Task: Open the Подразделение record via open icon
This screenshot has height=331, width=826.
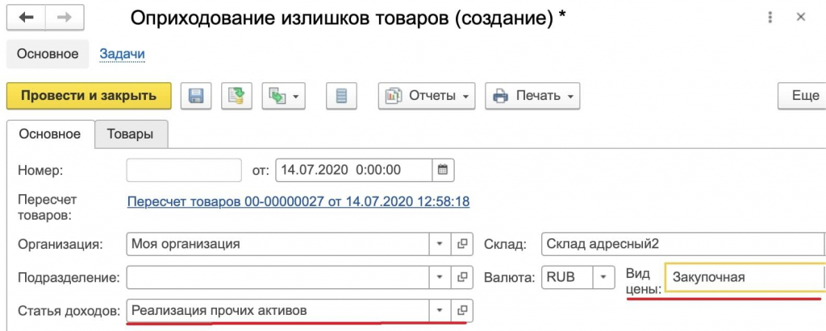Action: click(x=462, y=277)
